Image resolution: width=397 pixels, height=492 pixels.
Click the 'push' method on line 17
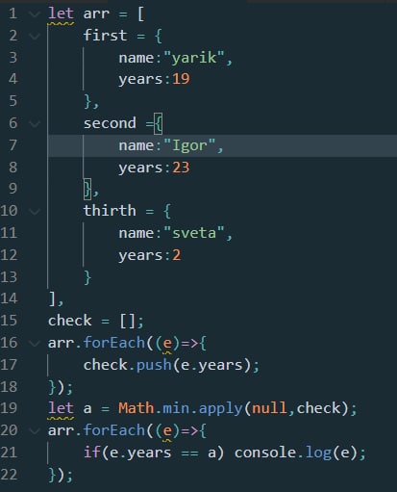point(154,365)
